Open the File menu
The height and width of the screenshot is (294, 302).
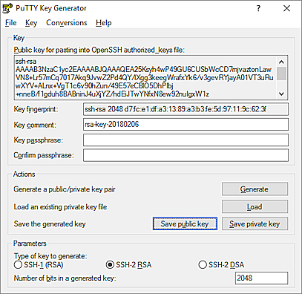point(10,23)
